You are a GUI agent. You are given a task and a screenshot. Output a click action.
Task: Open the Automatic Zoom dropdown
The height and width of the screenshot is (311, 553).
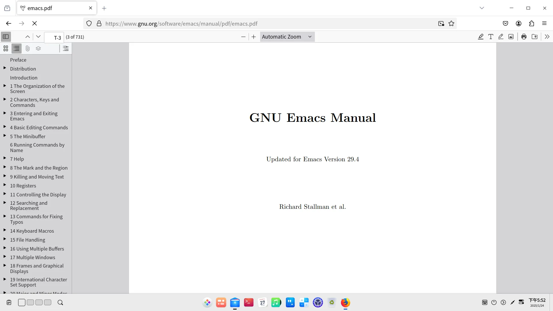click(x=287, y=37)
